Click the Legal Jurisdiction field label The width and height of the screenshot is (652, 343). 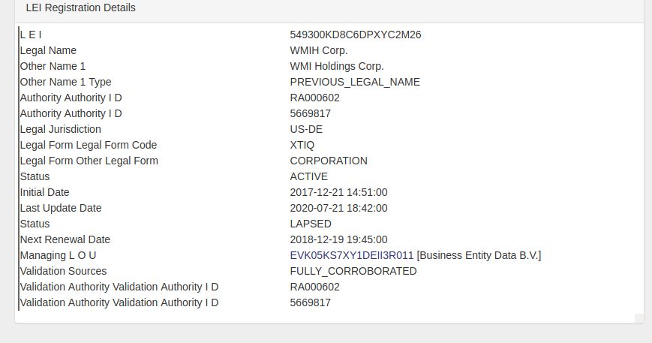pyautogui.click(x=61, y=129)
